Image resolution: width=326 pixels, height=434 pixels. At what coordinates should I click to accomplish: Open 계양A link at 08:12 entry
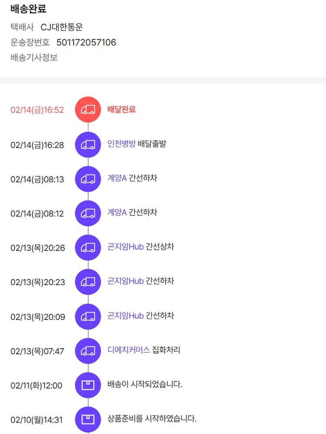(117, 212)
